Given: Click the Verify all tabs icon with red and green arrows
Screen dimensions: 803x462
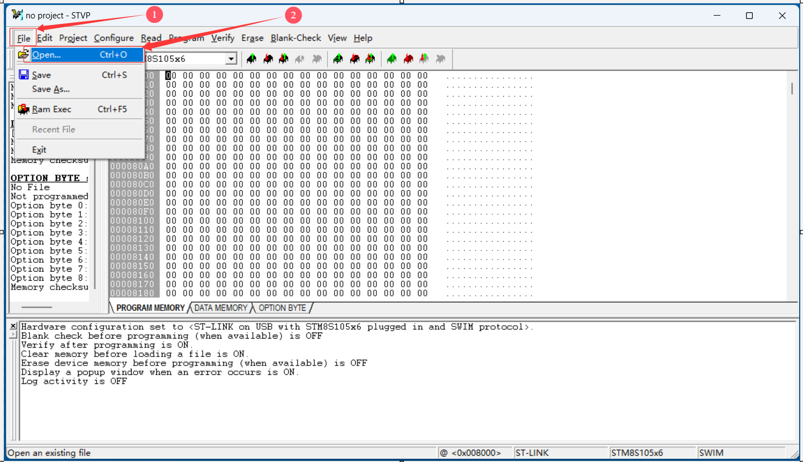Looking at the screenshot, I should click(284, 59).
